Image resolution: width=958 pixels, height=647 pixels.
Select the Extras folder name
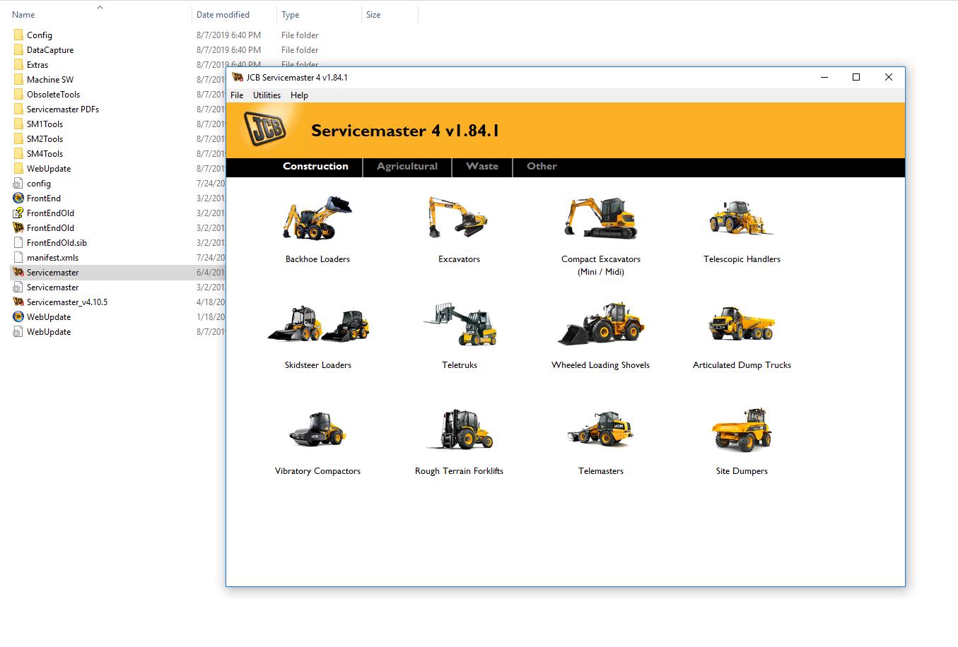(x=37, y=64)
